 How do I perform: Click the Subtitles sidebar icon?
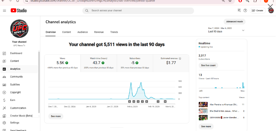point(4,85)
